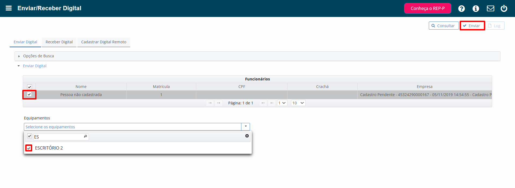Click the Empresa column header
This screenshot has width=515, height=188.
coord(425,87)
